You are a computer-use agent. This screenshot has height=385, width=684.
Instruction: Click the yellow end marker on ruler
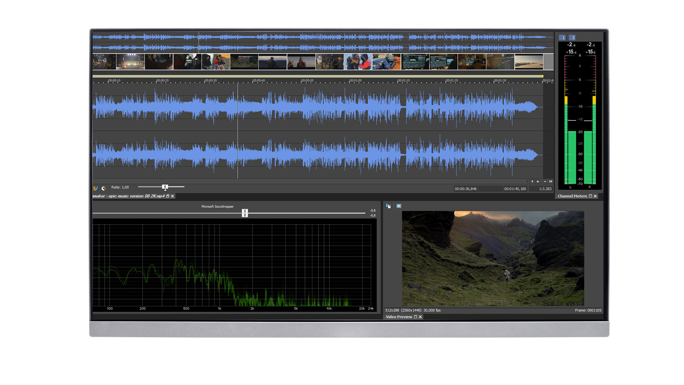542,76
